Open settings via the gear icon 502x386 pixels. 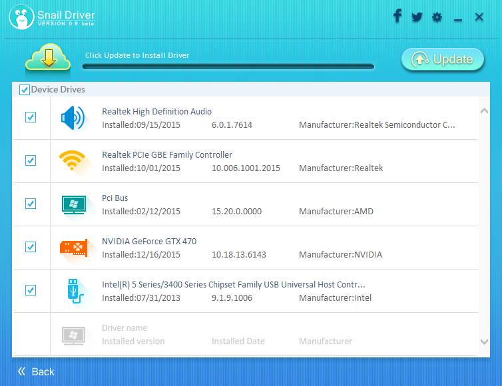437,17
